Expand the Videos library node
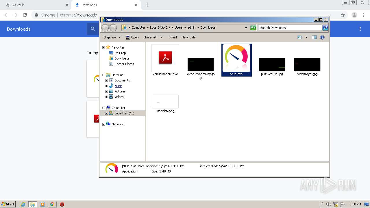 click(106, 97)
